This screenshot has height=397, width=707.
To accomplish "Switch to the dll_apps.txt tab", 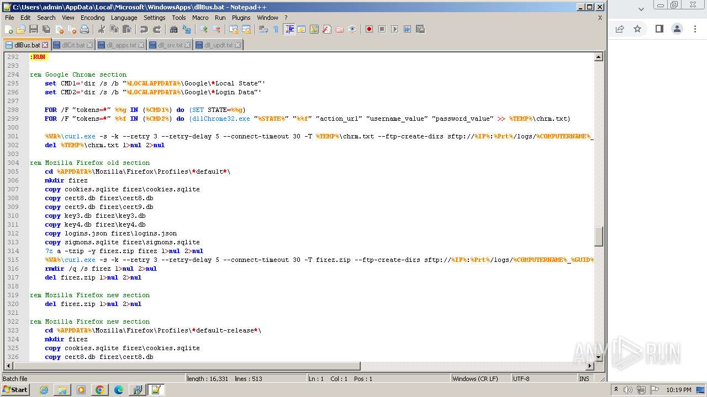I will 121,45.
